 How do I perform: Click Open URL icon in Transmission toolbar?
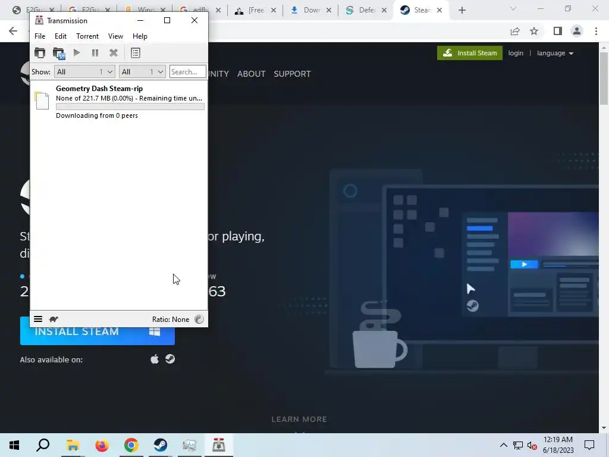coord(59,53)
